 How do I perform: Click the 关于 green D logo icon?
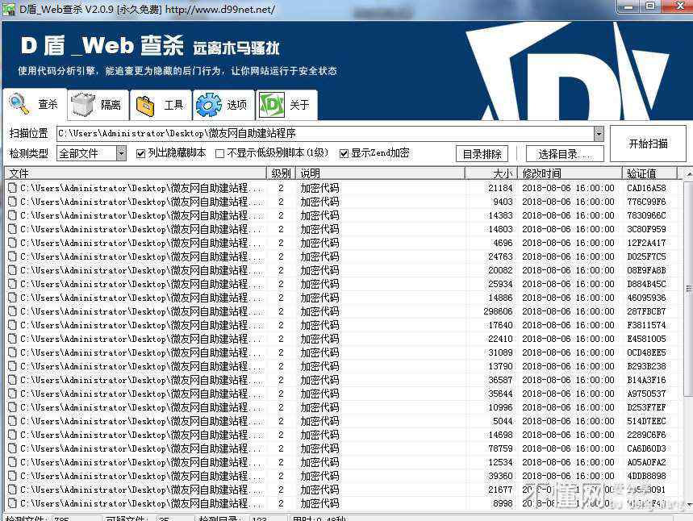coord(271,105)
